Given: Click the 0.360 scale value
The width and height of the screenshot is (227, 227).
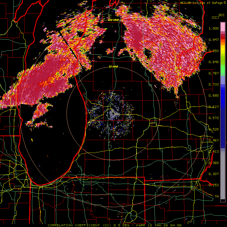Looking at the screenshot, I should [x=214, y=163].
